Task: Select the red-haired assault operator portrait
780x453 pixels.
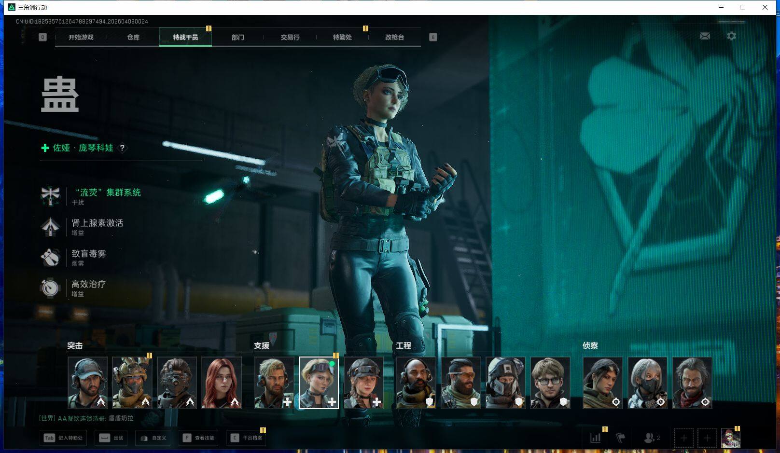Action: click(x=222, y=383)
